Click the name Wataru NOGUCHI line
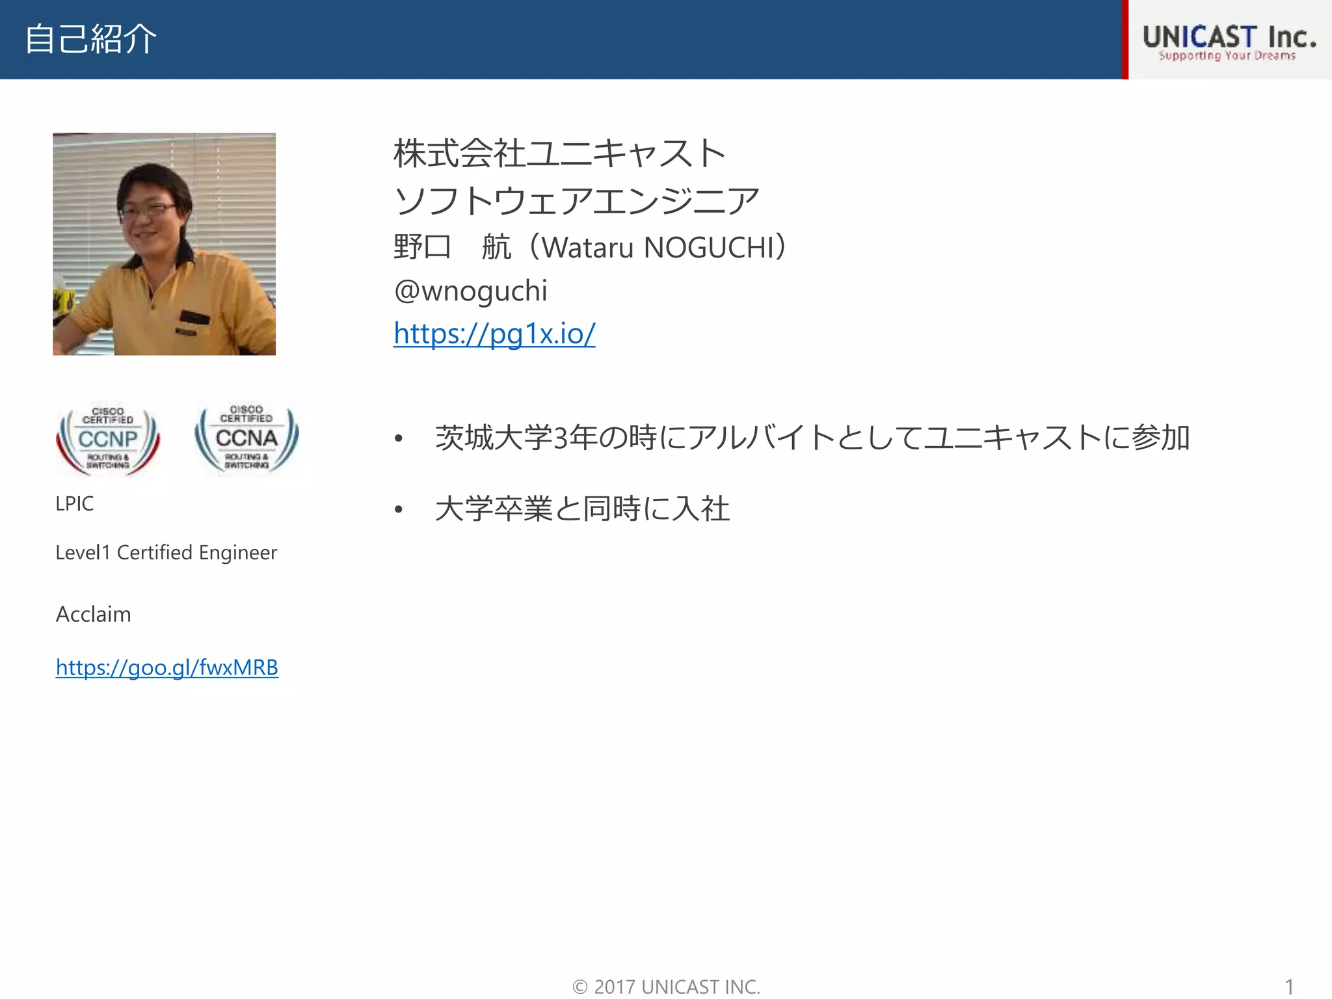 pyautogui.click(x=591, y=247)
